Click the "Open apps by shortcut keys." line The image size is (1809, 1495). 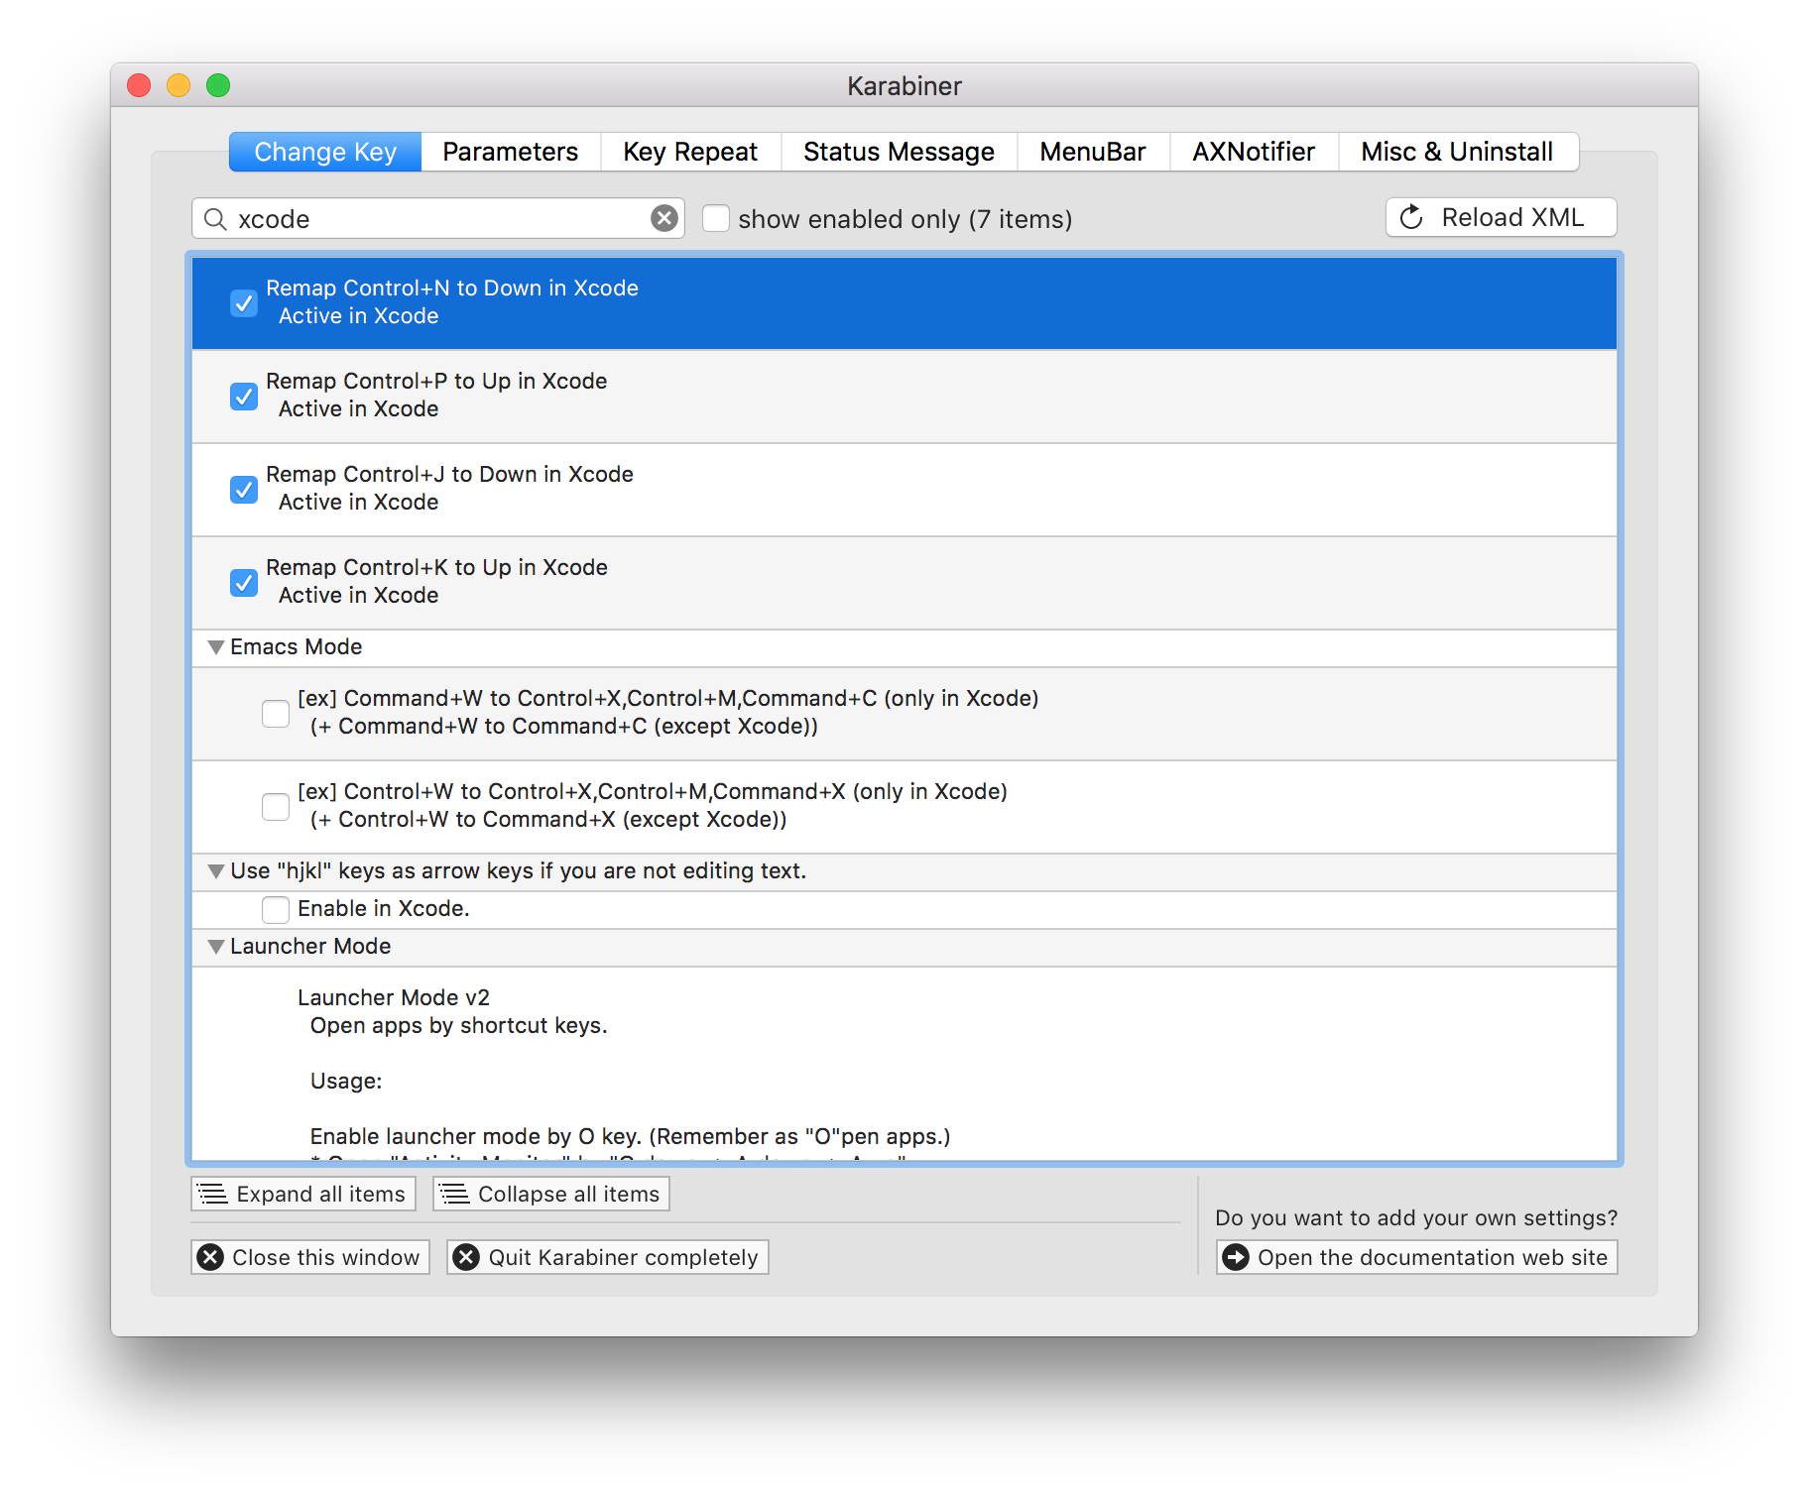click(459, 1025)
